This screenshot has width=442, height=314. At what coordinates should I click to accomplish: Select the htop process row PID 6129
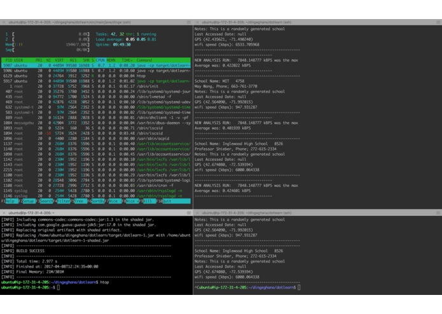tap(96, 76)
